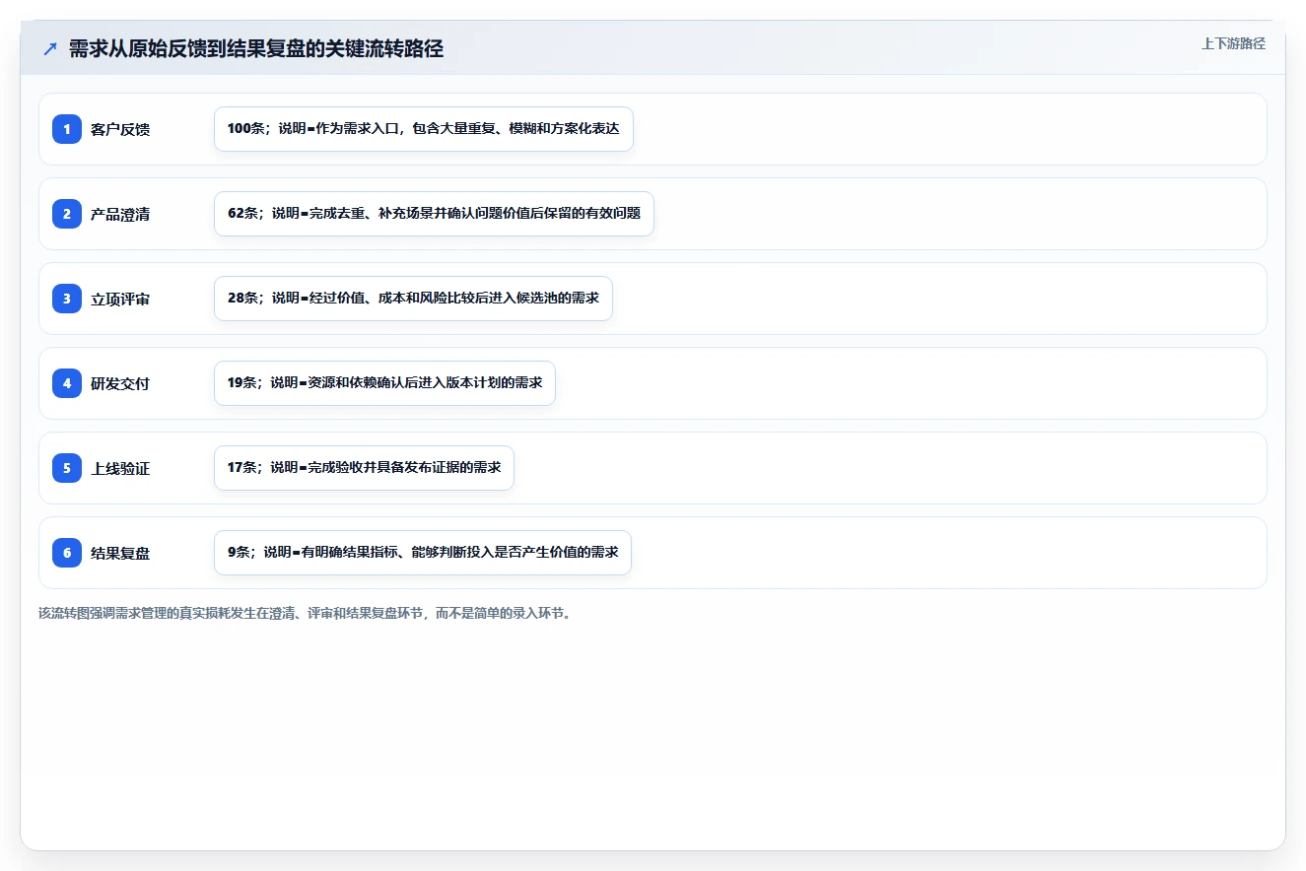Click the 上下游路径 label in the header
Viewport: 1306px width, 871px height.
coord(1233,43)
